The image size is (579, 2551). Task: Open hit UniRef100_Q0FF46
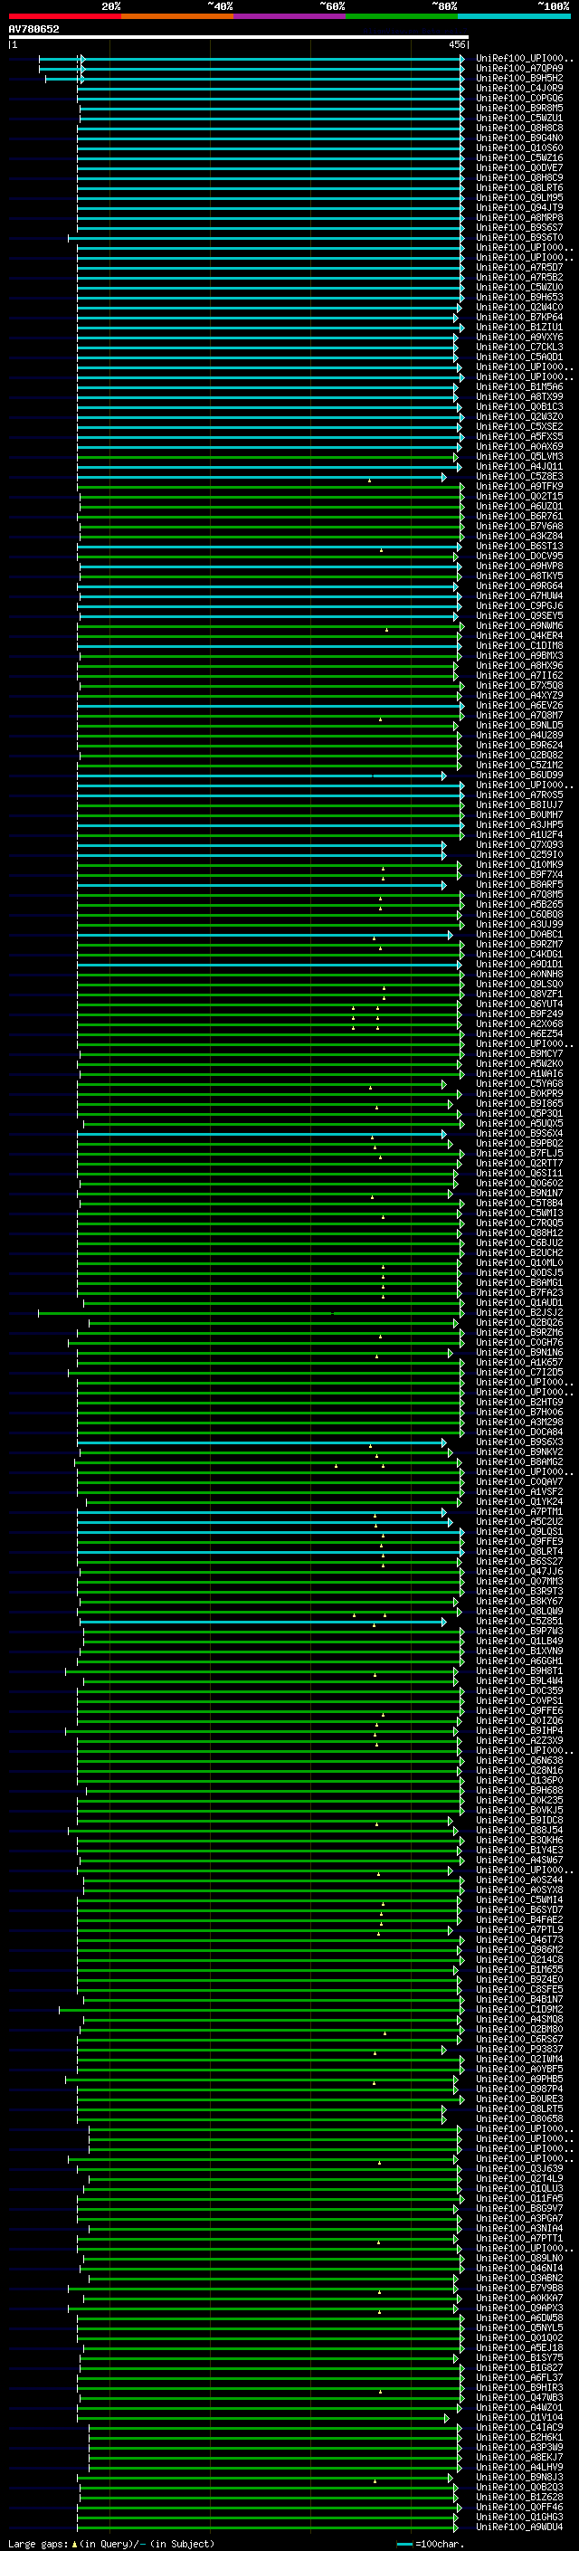point(519,2508)
